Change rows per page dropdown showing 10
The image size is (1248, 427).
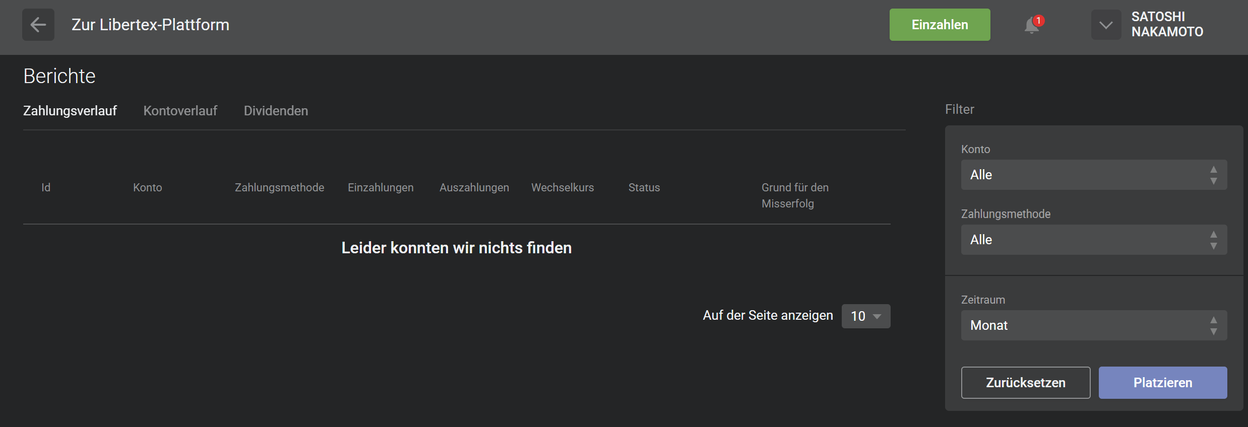point(866,316)
